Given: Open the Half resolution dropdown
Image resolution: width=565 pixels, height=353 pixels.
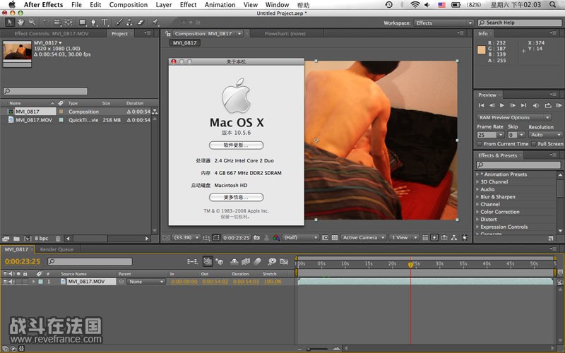Looking at the screenshot, I should (301, 238).
